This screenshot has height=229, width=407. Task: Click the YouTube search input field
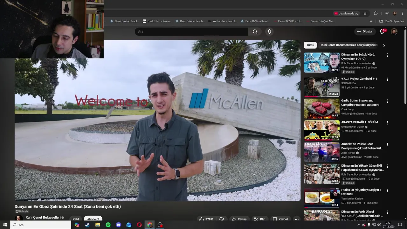pyautogui.click(x=191, y=31)
